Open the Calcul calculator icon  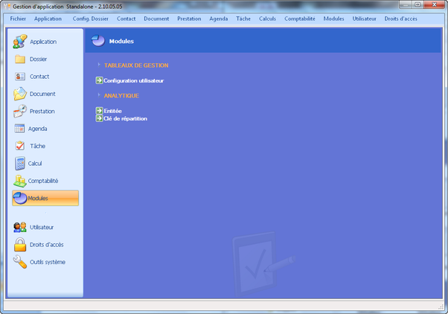[x=20, y=163]
